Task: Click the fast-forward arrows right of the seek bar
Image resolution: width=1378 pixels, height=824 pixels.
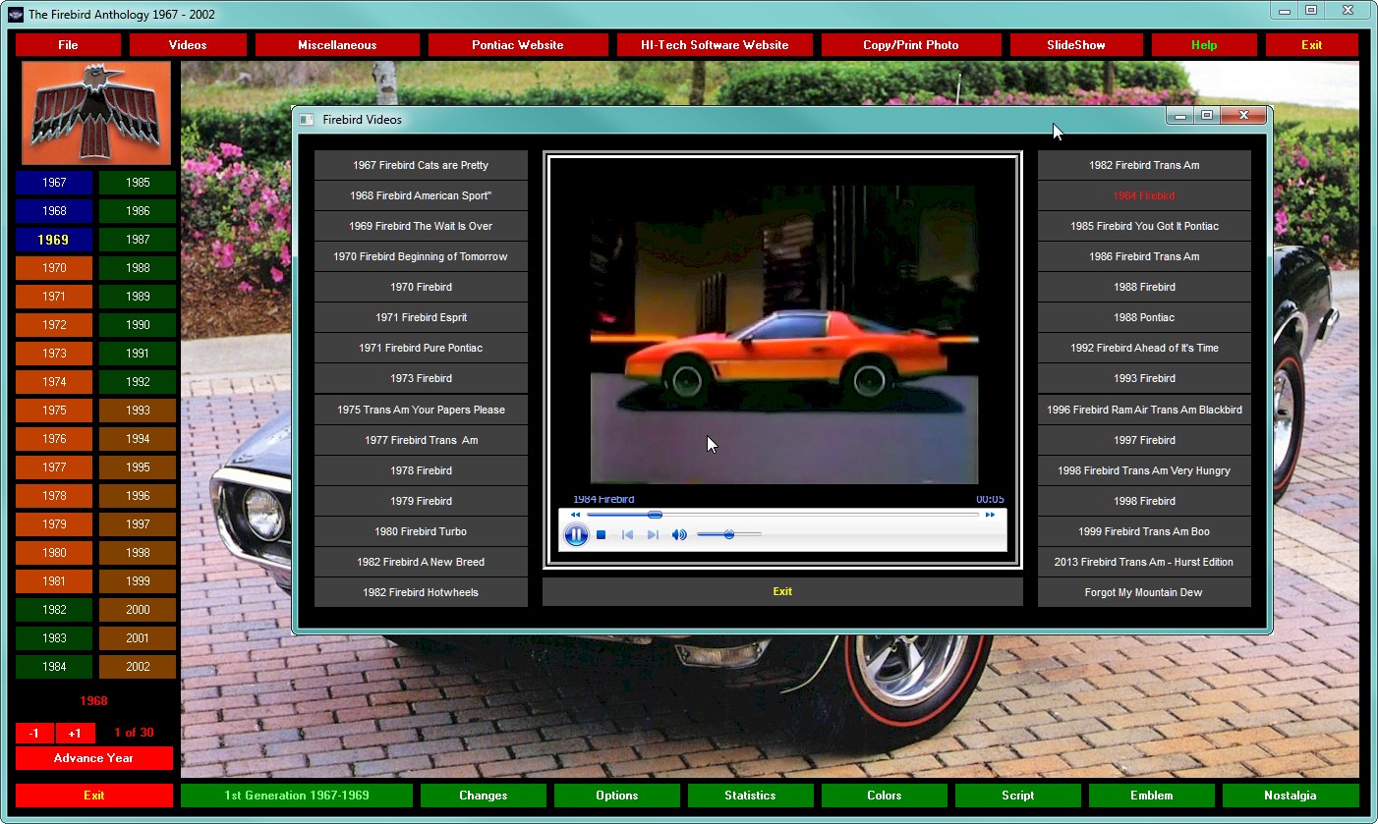Action: click(991, 514)
